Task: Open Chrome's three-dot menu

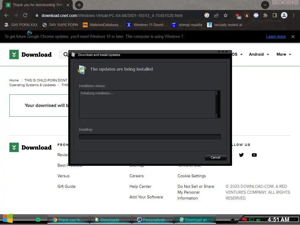Action: tap(294, 15)
